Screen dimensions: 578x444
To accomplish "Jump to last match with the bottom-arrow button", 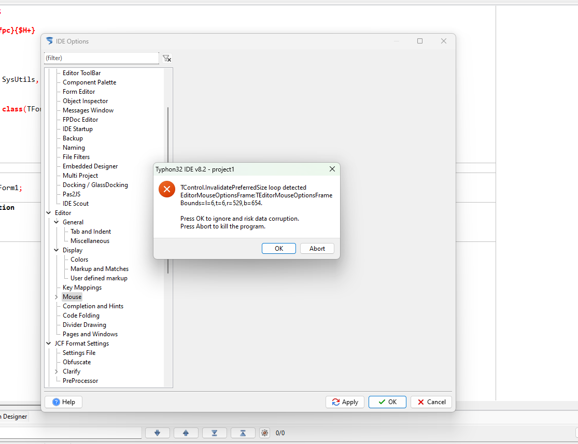I will (214, 433).
